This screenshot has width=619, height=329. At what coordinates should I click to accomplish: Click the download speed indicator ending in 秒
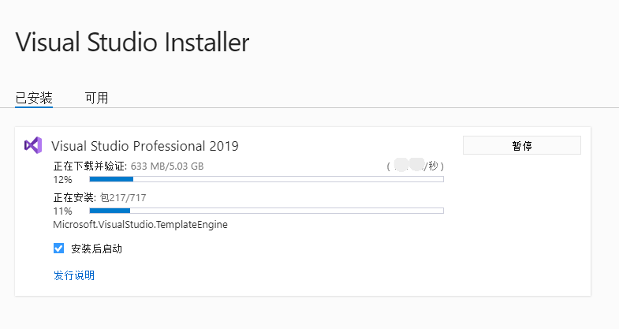pyautogui.click(x=416, y=166)
